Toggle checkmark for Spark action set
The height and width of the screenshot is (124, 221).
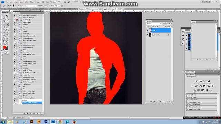click(15, 59)
